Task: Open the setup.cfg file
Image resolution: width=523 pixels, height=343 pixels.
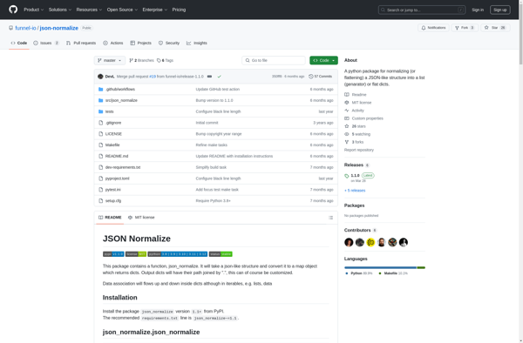Action: click(113, 201)
